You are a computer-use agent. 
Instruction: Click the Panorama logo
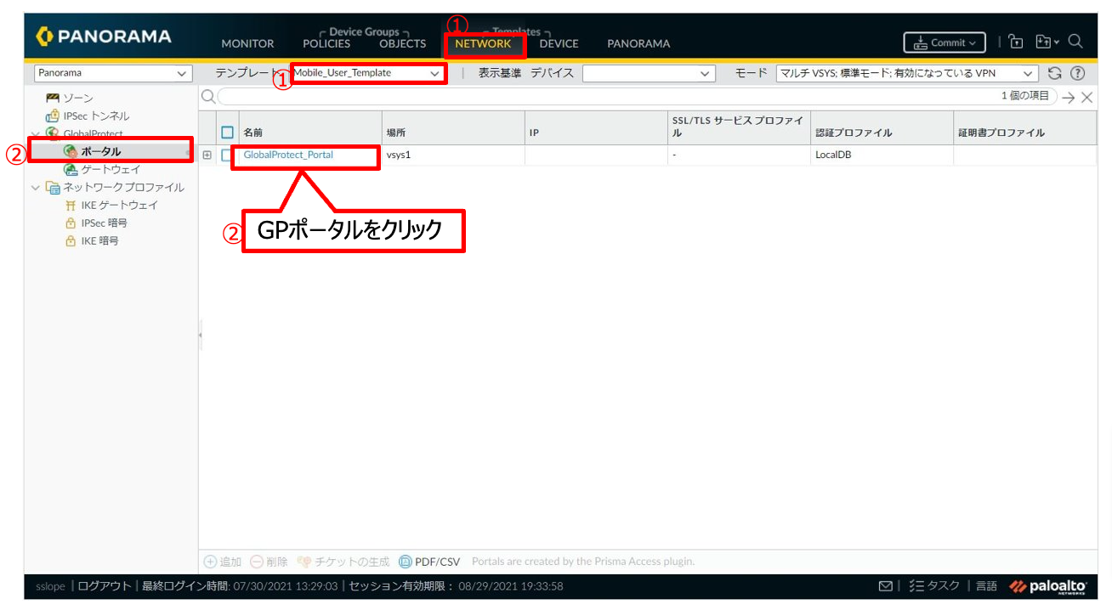[x=104, y=37]
